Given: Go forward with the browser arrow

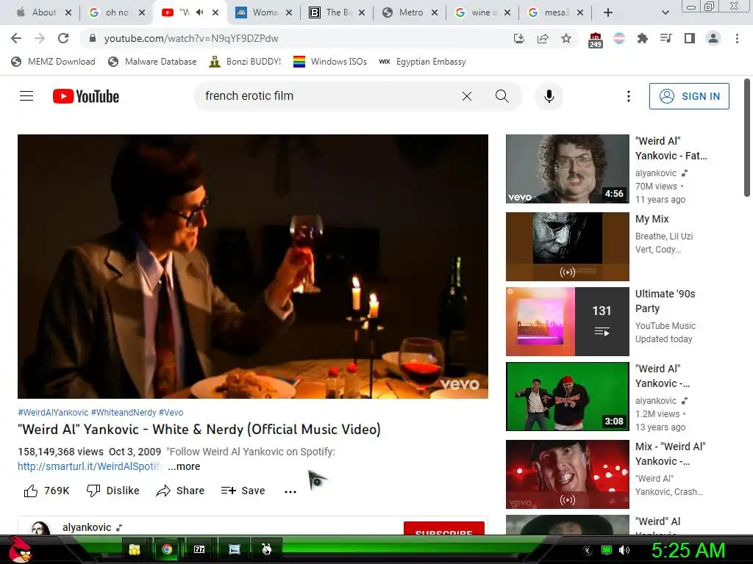Looking at the screenshot, I should pyautogui.click(x=40, y=38).
